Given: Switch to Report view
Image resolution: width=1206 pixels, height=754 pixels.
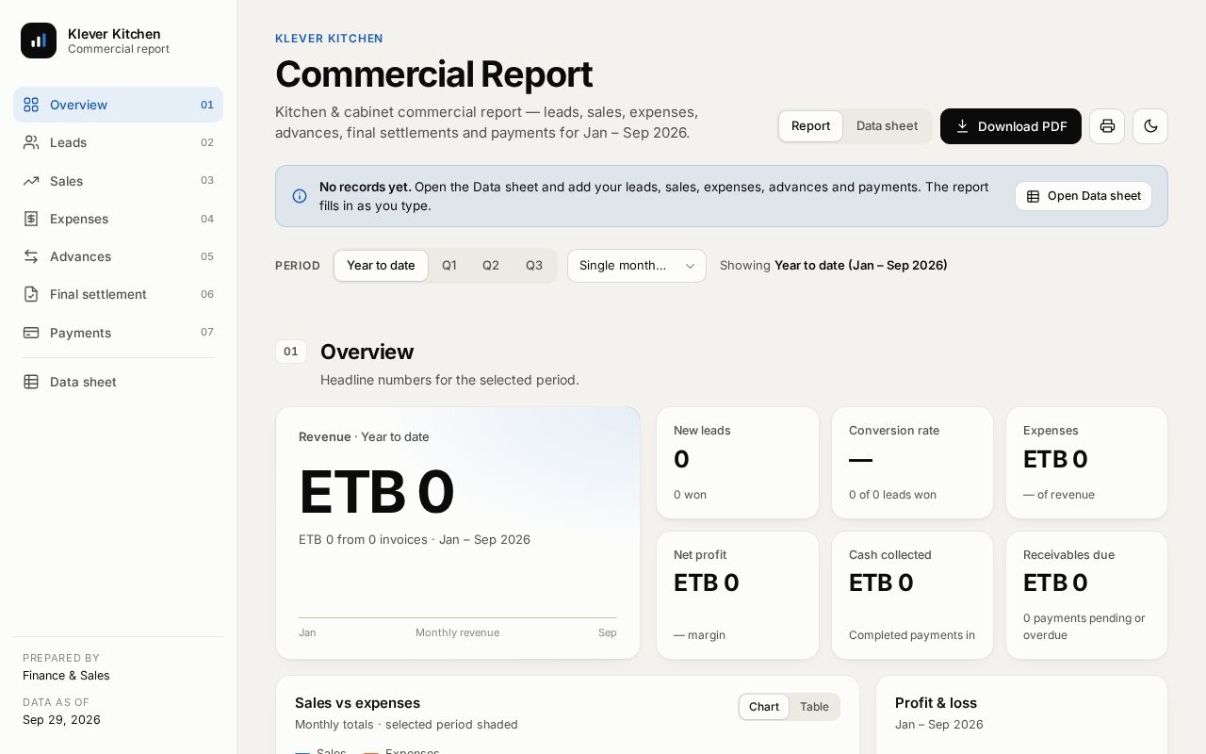Looking at the screenshot, I should 810,126.
